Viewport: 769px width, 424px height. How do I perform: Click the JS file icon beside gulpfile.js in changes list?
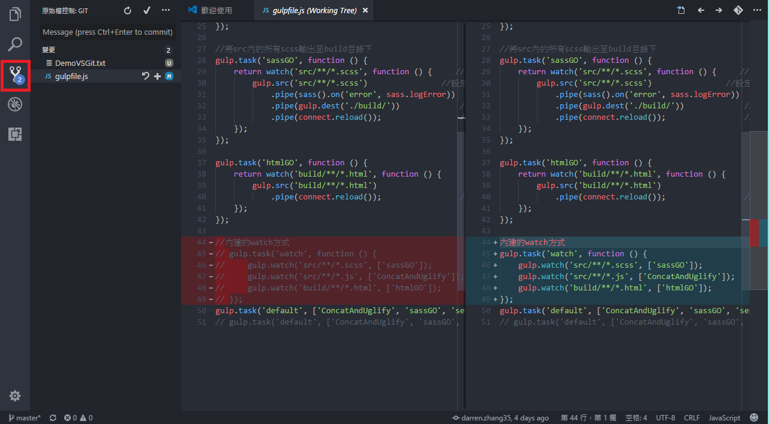coord(48,76)
